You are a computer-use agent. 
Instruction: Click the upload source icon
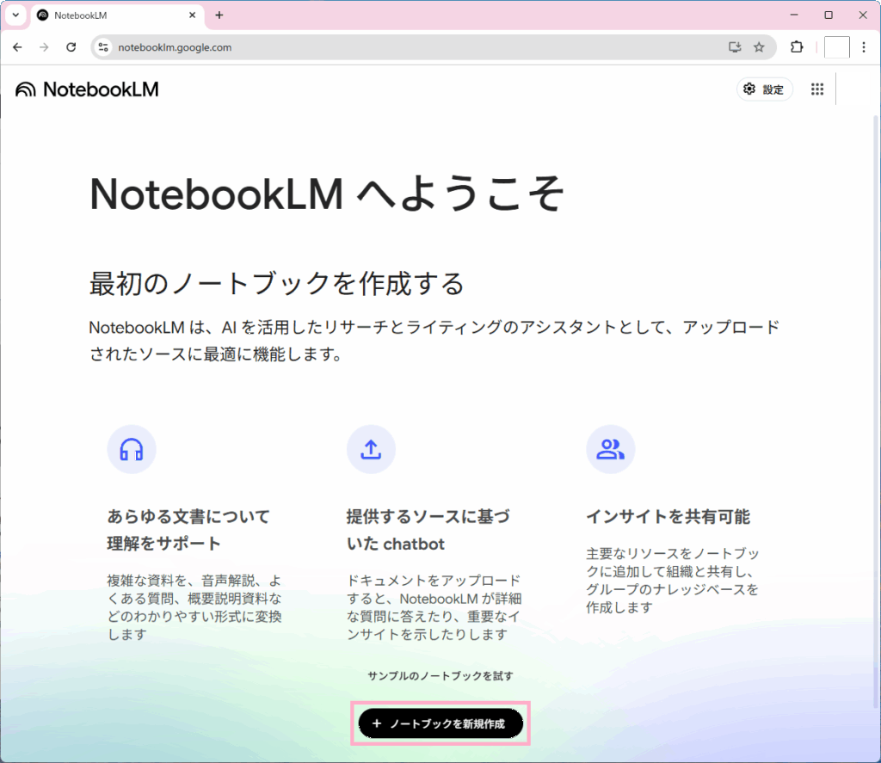coord(371,449)
